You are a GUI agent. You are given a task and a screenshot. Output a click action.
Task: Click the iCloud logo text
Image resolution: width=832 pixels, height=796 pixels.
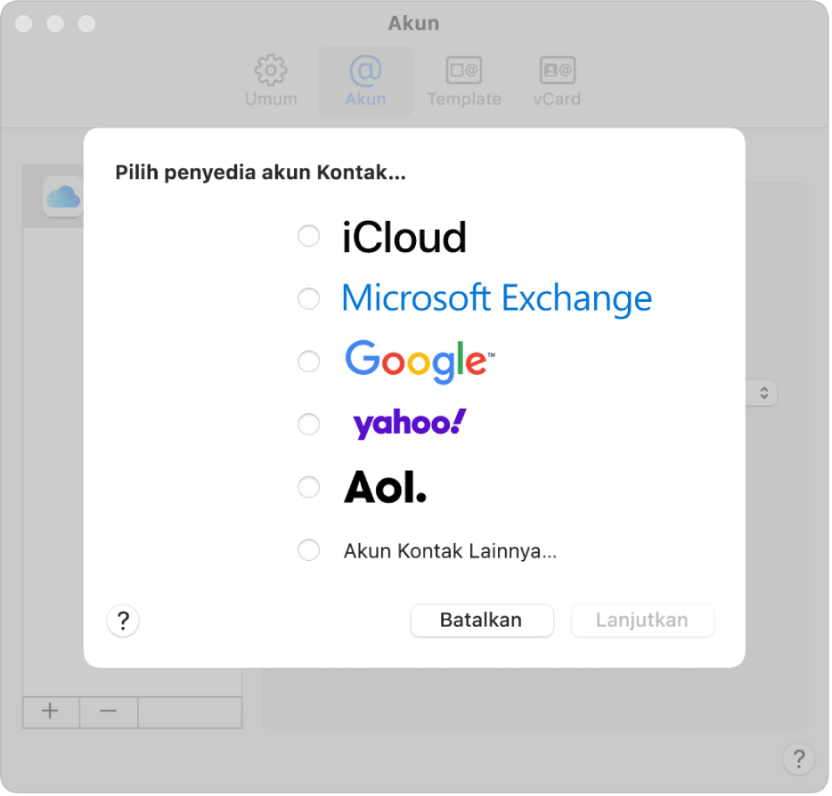coord(404,237)
